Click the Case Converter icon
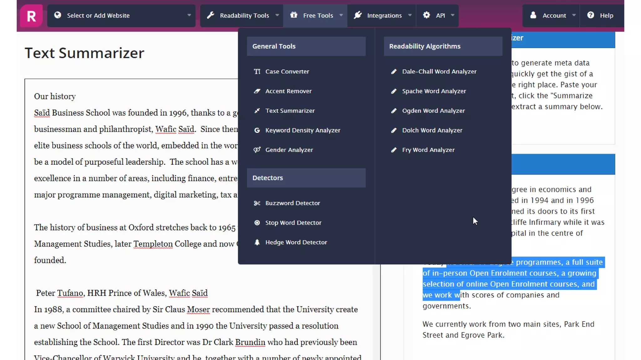The width and height of the screenshot is (641, 360). click(257, 72)
